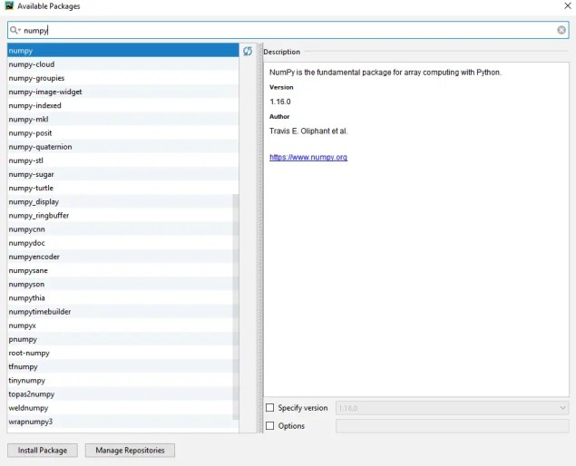Select the tinynumpy package
The image size is (576, 466).
point(27,381)
